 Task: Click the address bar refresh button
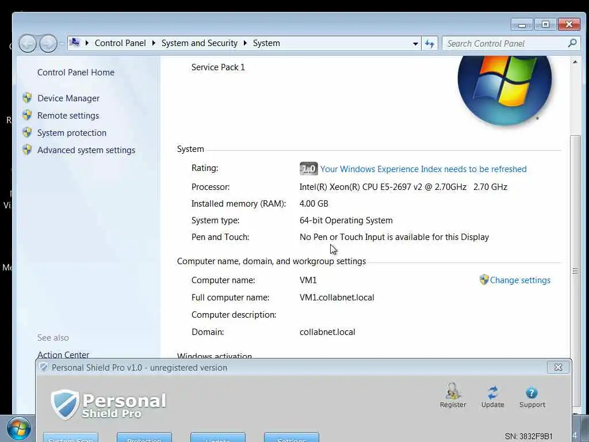[x=430, y=44]
